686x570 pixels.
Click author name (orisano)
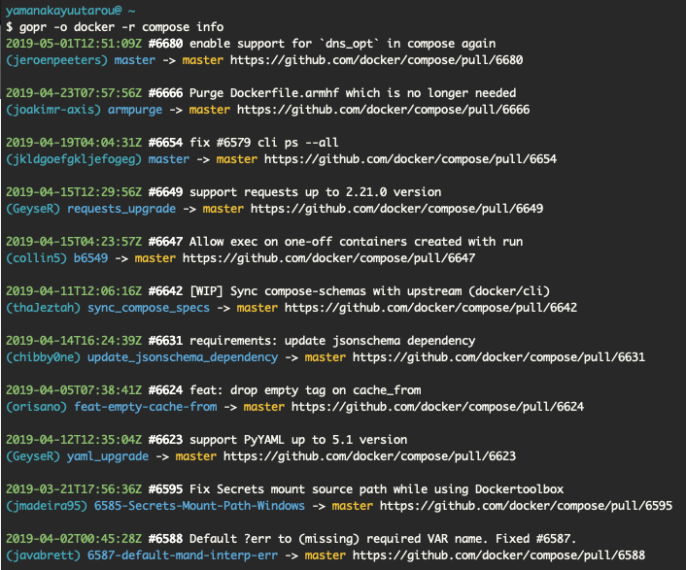(x=36, y=407)
